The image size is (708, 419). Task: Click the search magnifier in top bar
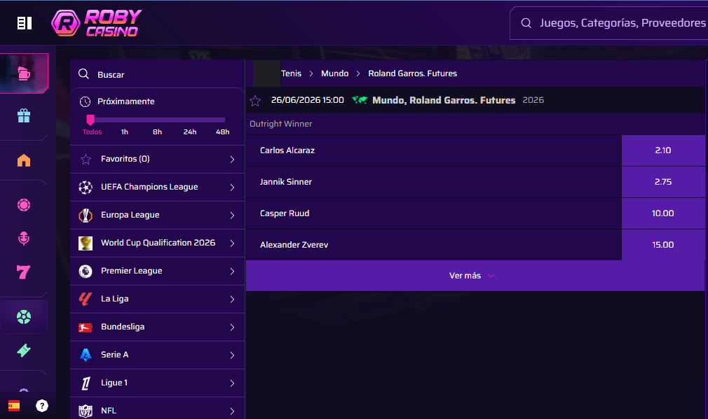526,23
